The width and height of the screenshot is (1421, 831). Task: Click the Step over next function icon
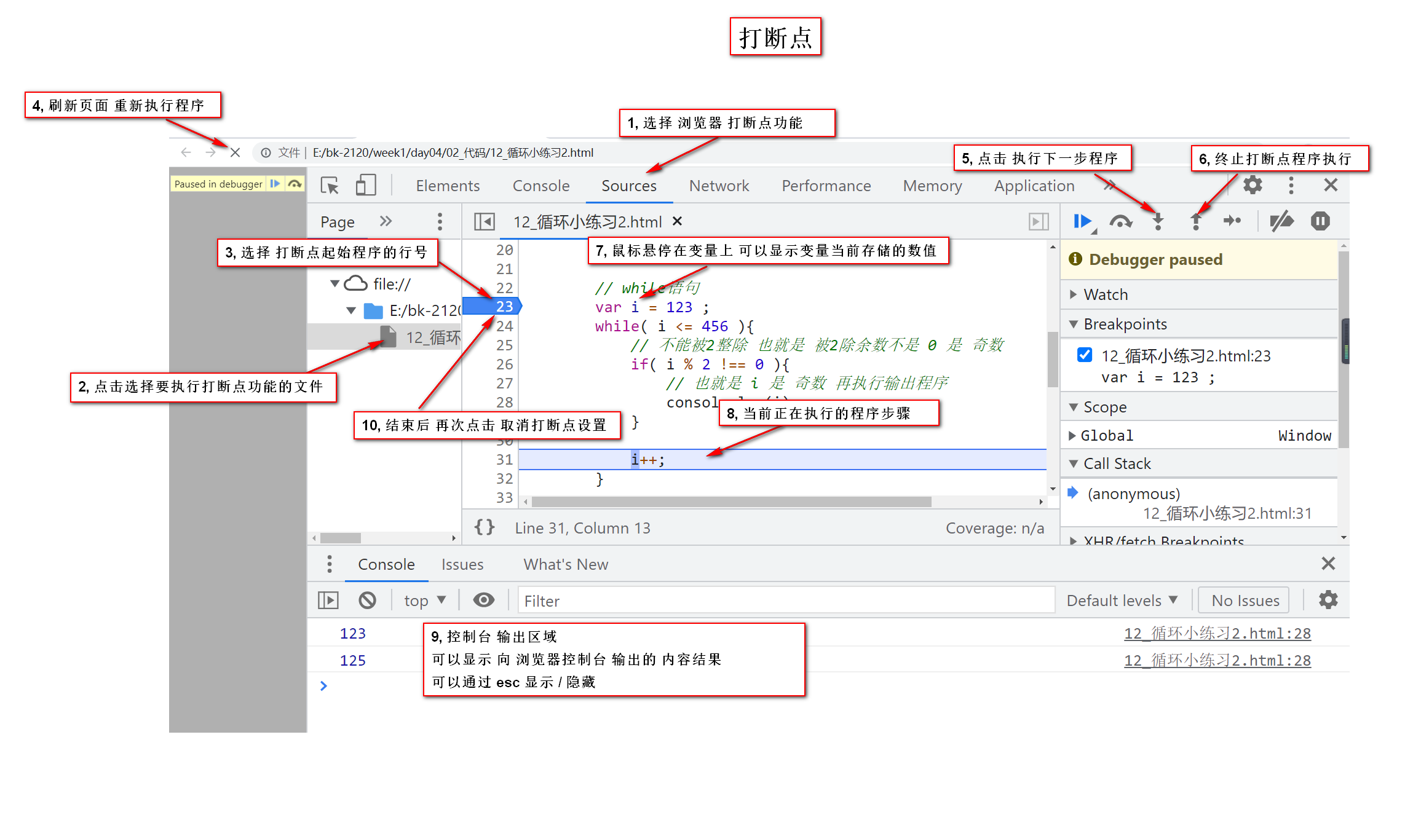pyautogui.click(x=1120, y=221)
